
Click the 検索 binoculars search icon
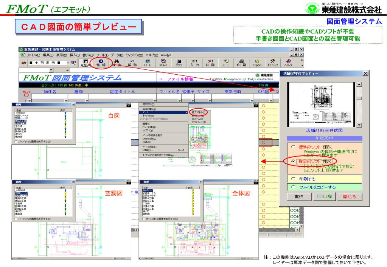[x=117, y=63]
